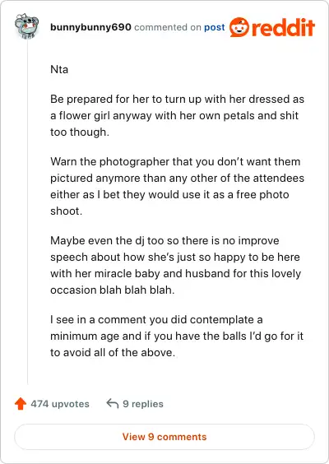Open the bunnybunny690 username link
Viewport: 329px width, 464px height.
[90, 27]
